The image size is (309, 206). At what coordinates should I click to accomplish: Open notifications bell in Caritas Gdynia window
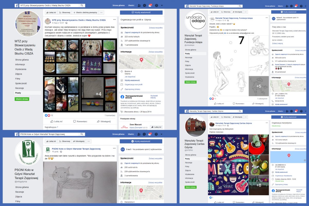coord(296,111)
